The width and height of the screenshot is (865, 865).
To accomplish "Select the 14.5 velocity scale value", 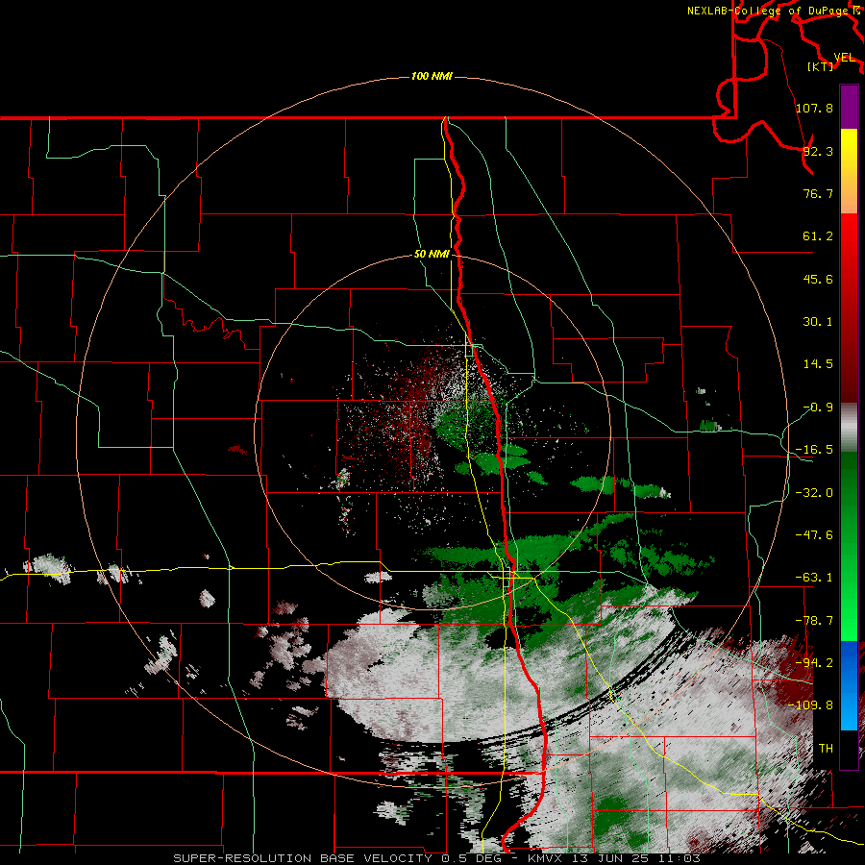I will 818,364.
